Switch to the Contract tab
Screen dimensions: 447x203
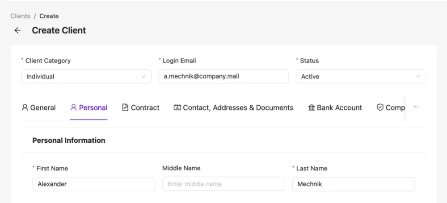point(145,108)
